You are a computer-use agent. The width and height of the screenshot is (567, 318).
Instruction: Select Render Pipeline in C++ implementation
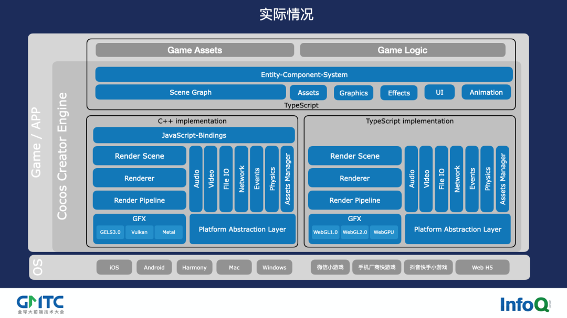point(140,200)
